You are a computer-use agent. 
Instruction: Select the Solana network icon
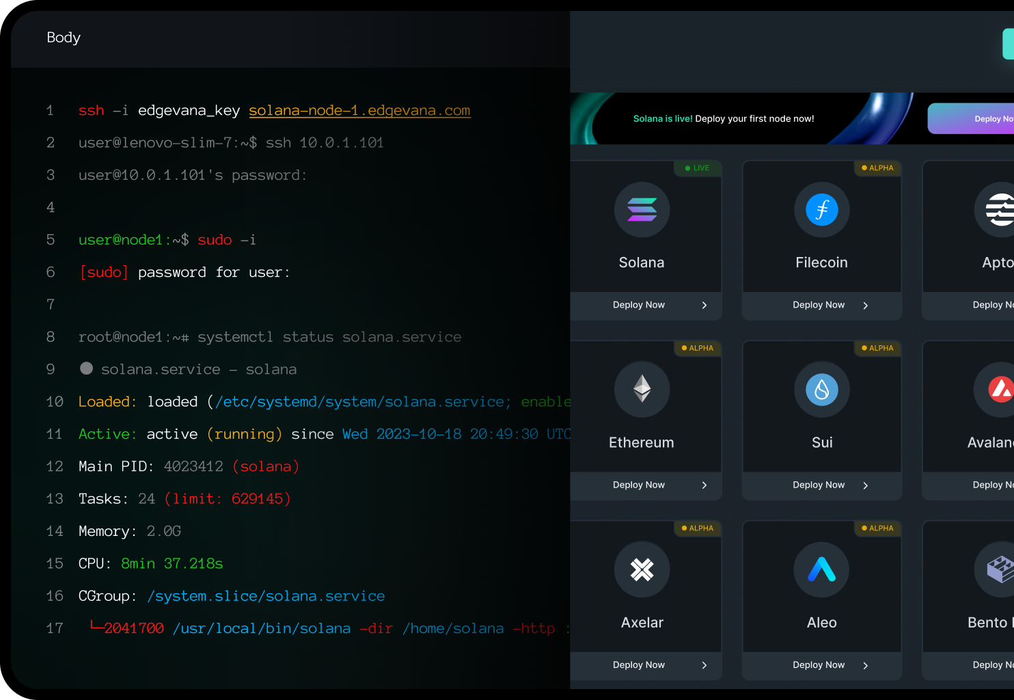click(x=642, y=210)
